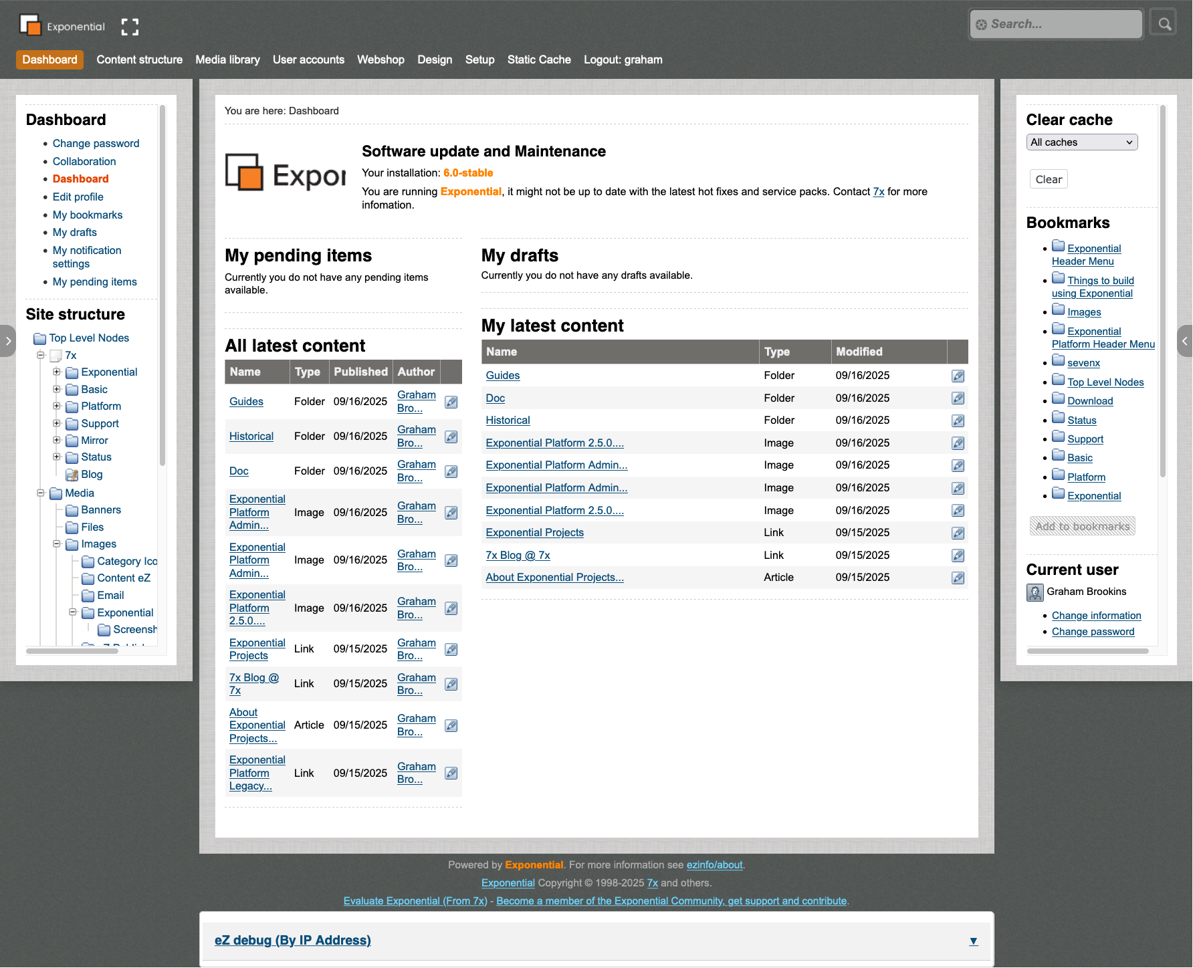Edit Guides in My latest content
The width and height of the screenshot is (1193, 968).
click(958, 376)
